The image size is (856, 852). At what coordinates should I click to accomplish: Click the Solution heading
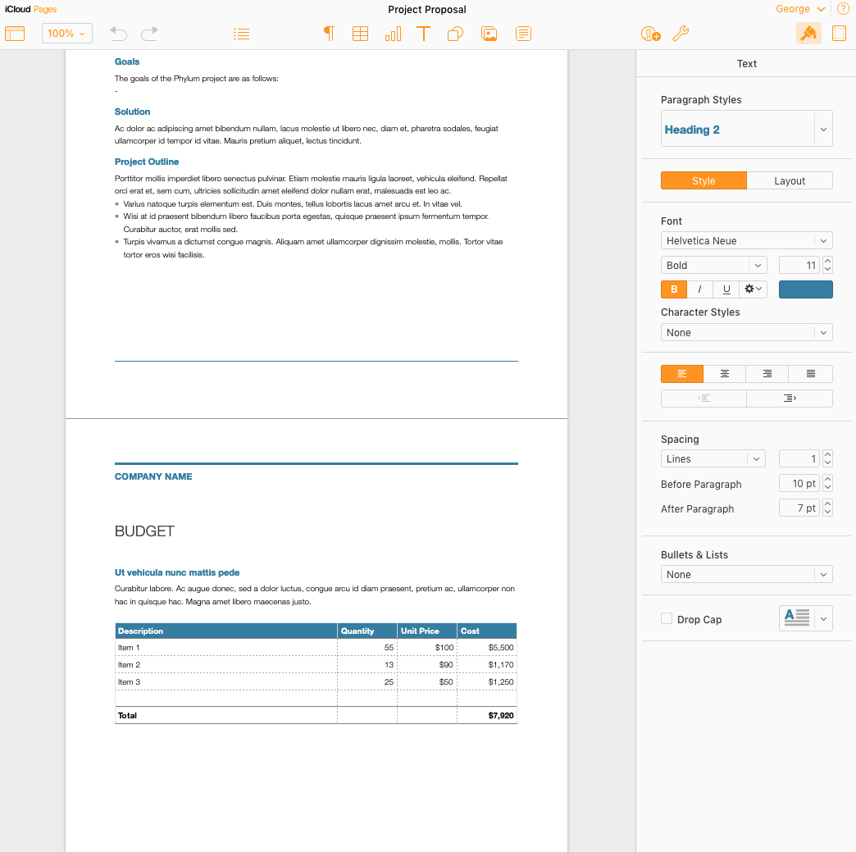[132, 112]
